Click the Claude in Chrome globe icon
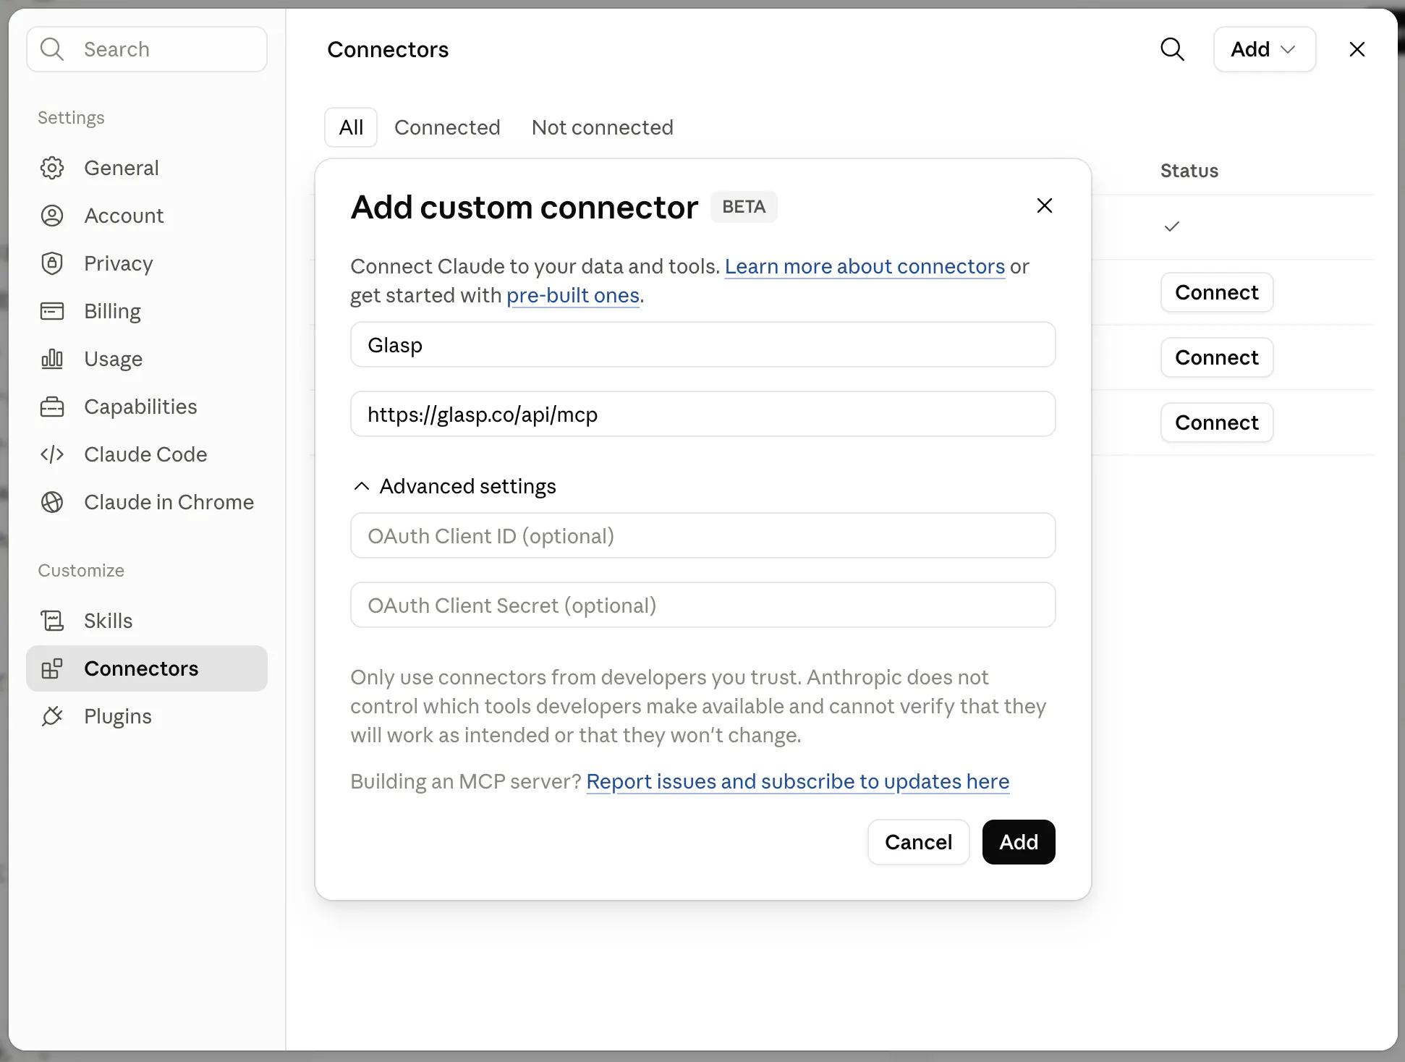1405x1062 pixels. 52,502
